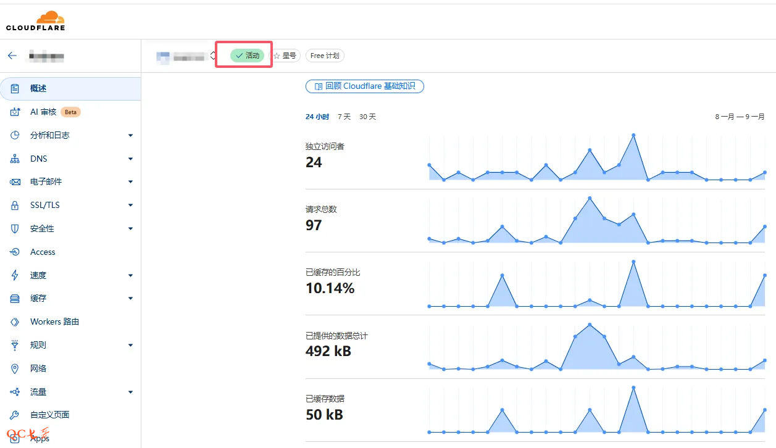Expand the 缓存 section arrow
Screen dimensions: 776x448
(x=130, y=299)
